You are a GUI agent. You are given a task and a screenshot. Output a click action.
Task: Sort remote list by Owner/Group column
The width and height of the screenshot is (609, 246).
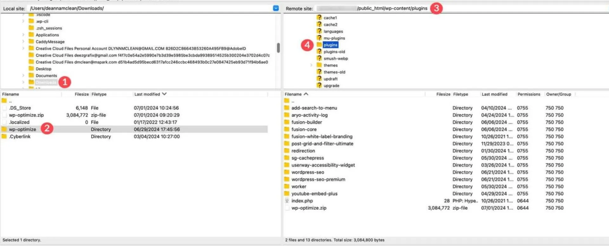click(559, 94)
